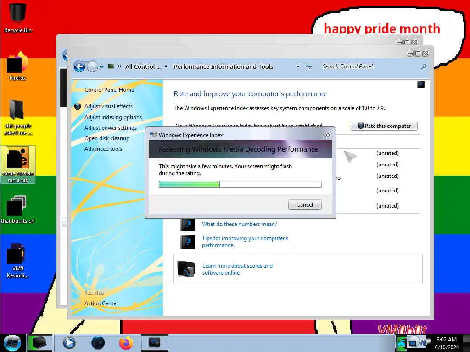The width and height of the screenshot is (470, 352).
Task: Minimize the Performance Information window
Action: pyautogui.click(x=410, y=54)
